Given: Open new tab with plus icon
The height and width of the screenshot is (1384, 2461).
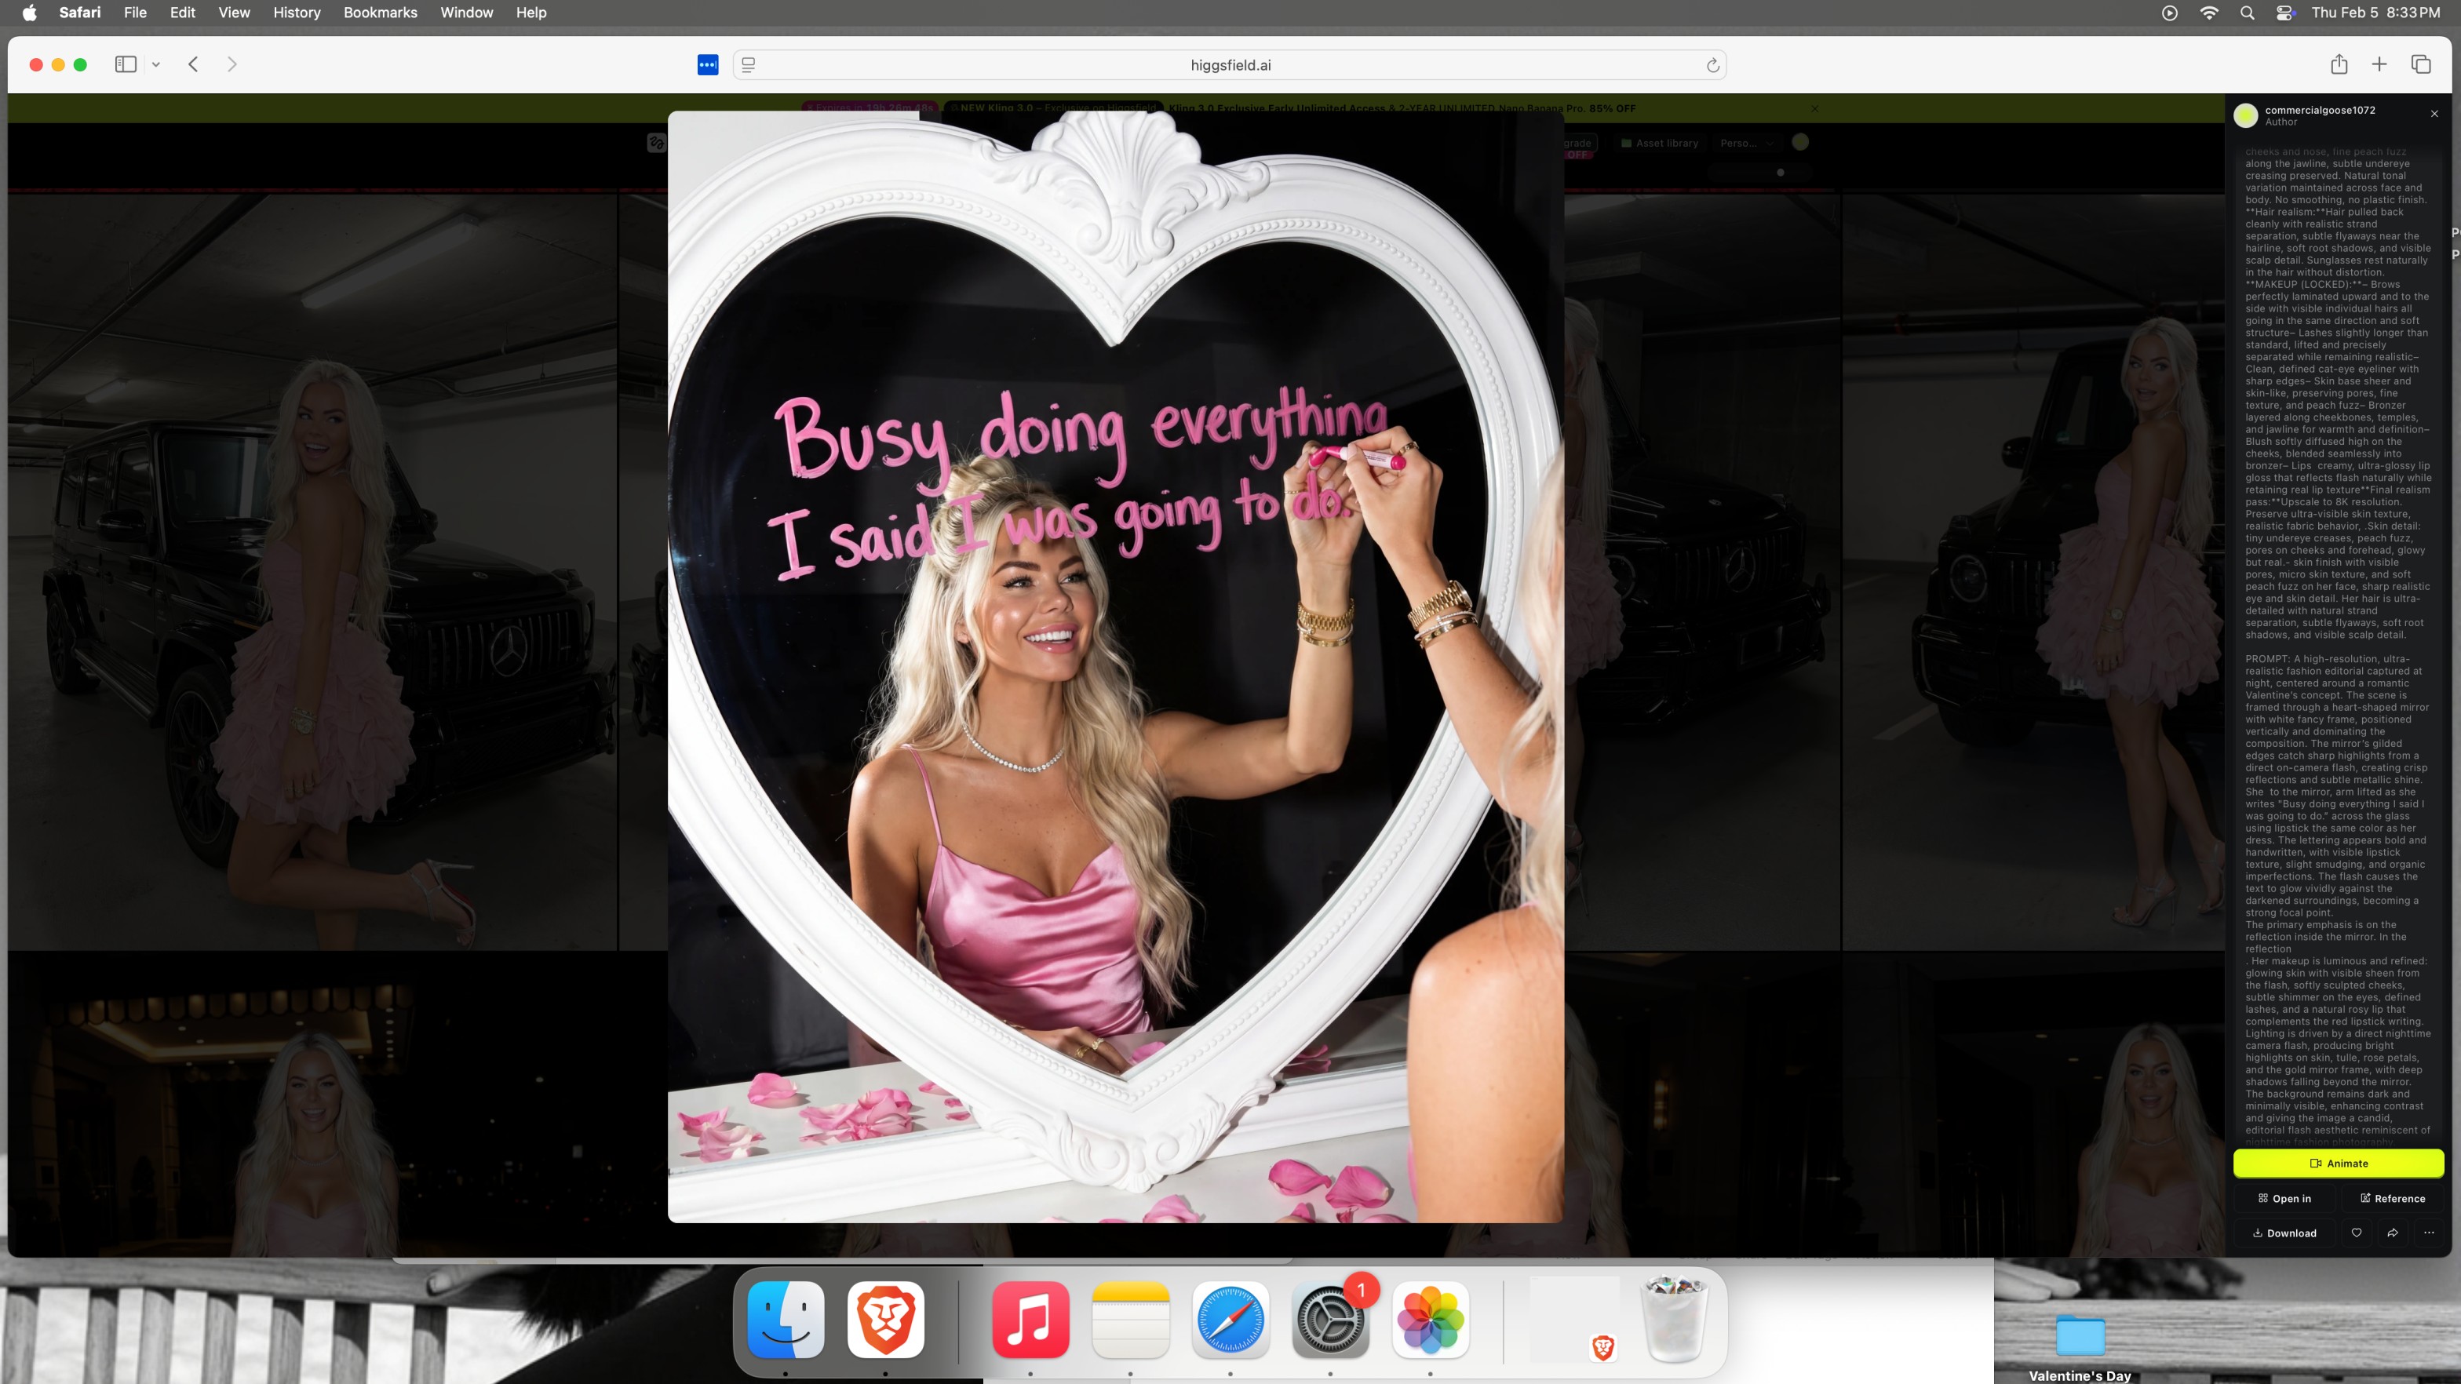Looking at the screenshot, I should click(2380, 65).
